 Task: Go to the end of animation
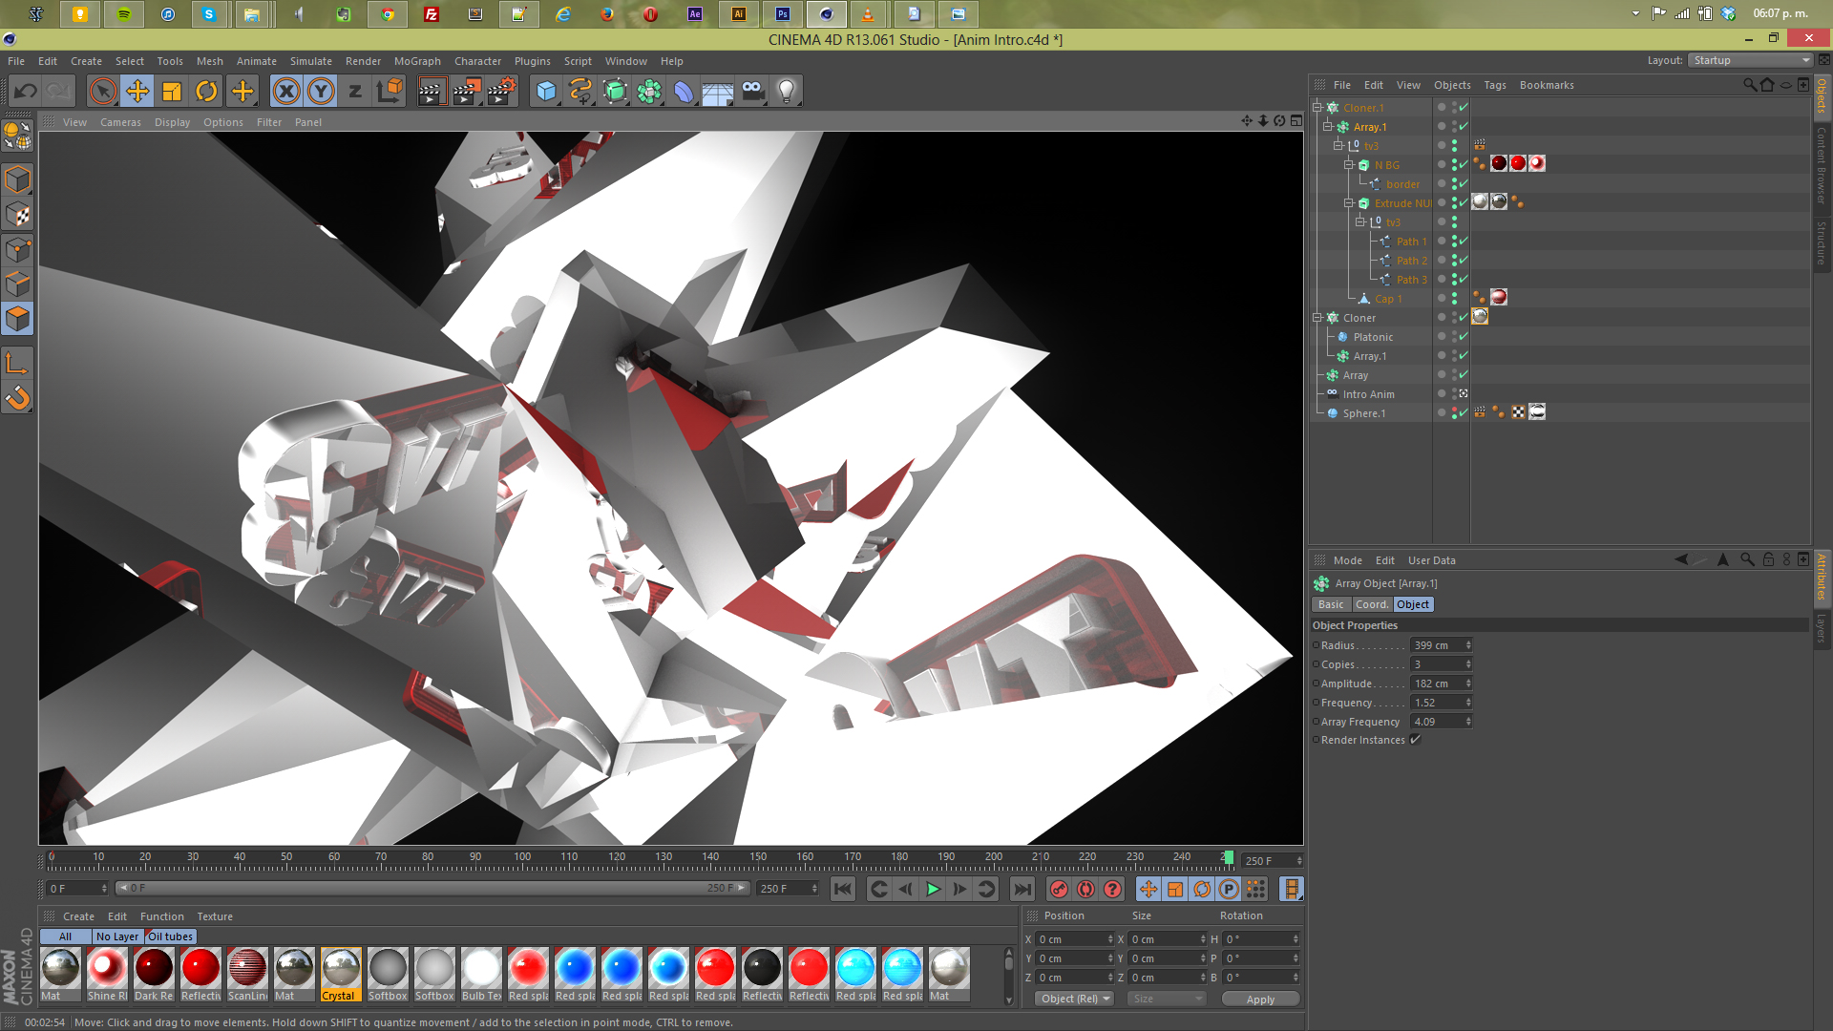(x=1022, y=889)
